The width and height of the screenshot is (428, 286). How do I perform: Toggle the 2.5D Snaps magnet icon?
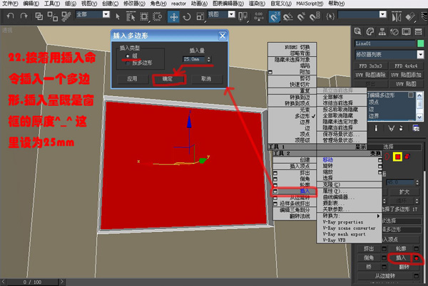click(x=275, y=17)
